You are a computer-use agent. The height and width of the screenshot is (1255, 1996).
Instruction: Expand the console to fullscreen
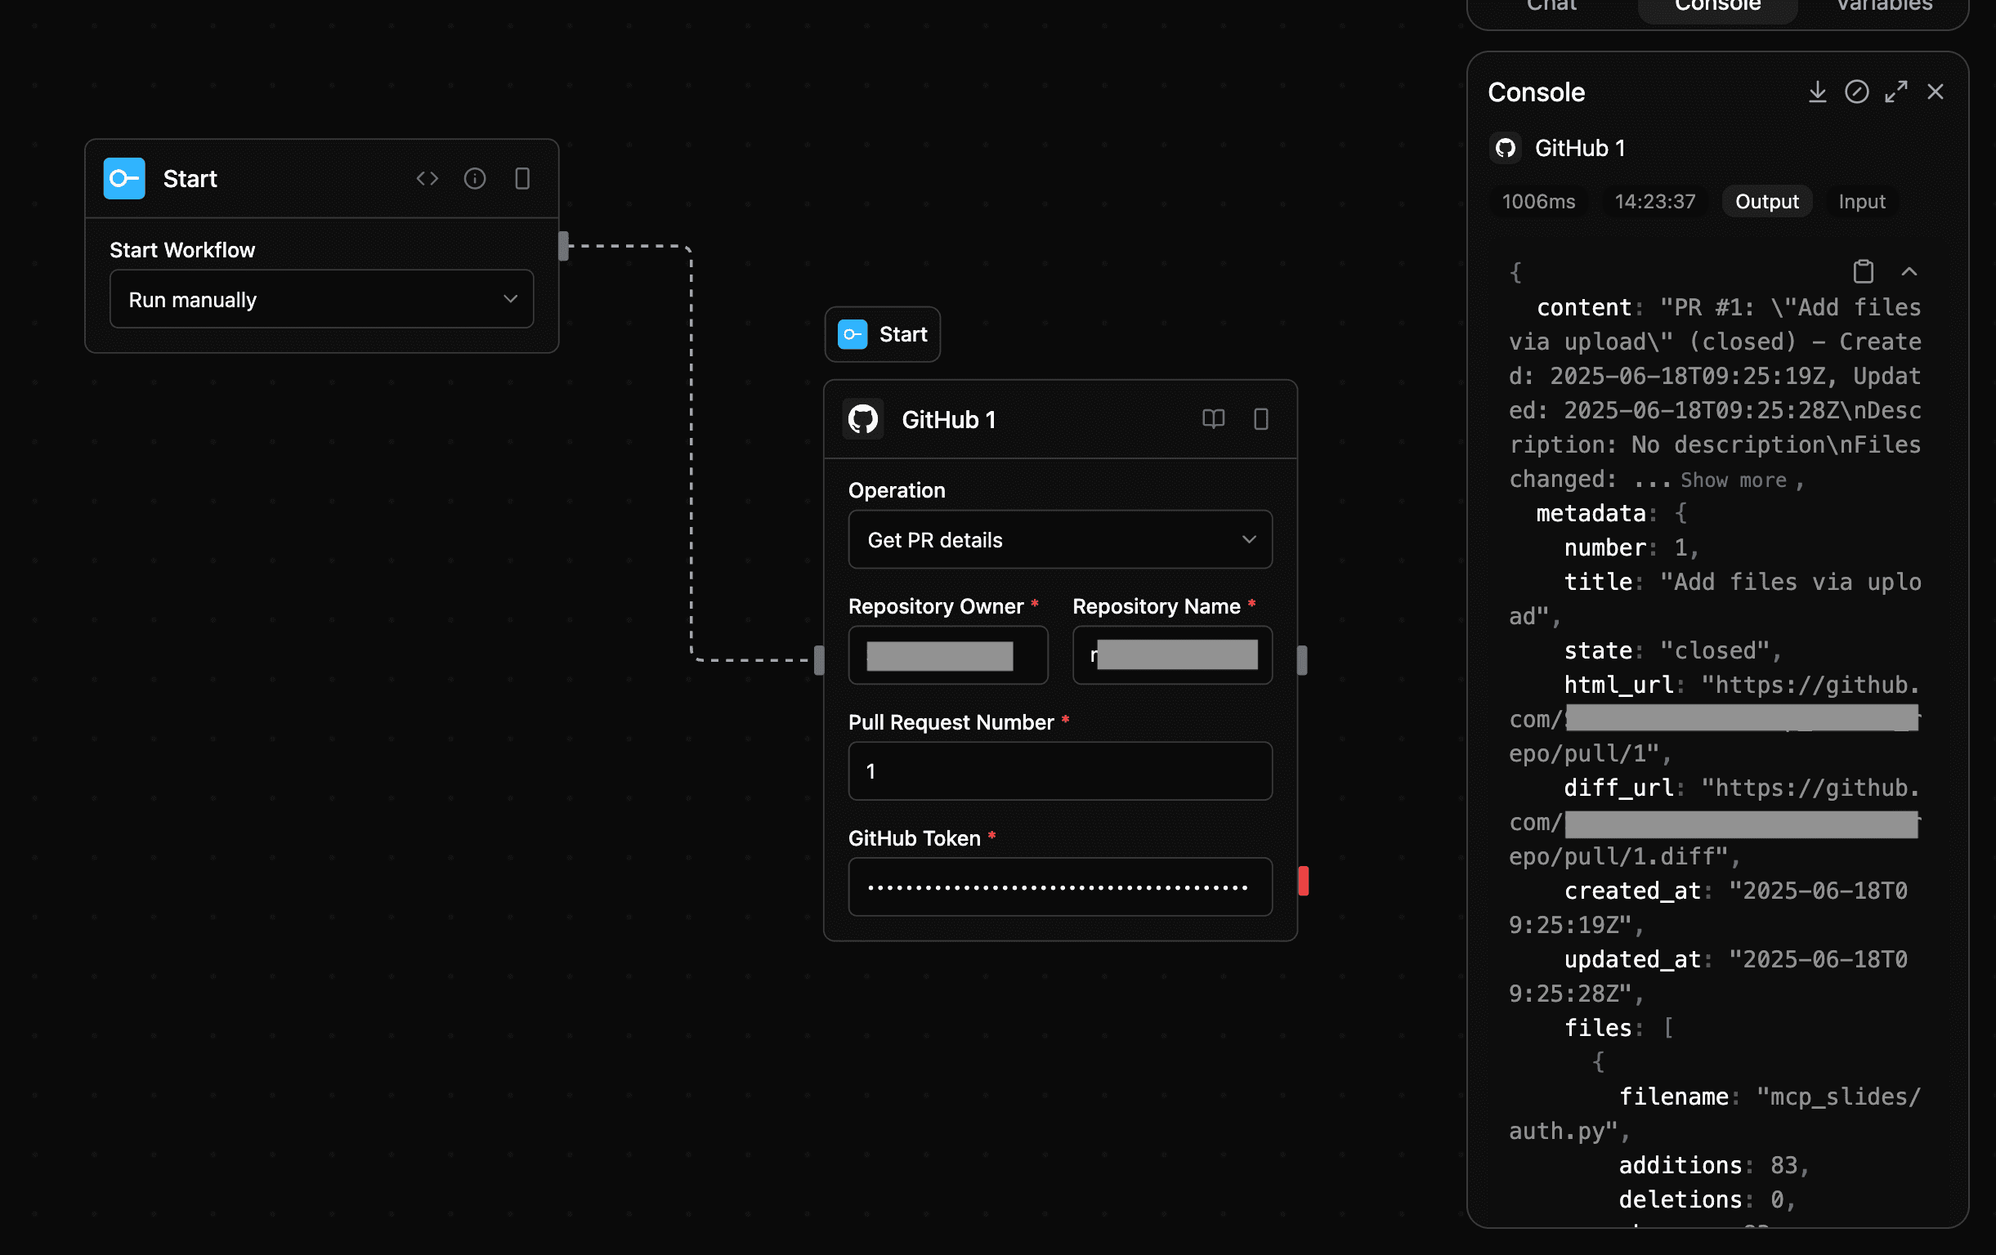pyautogui.click(x=1896, y=92)
